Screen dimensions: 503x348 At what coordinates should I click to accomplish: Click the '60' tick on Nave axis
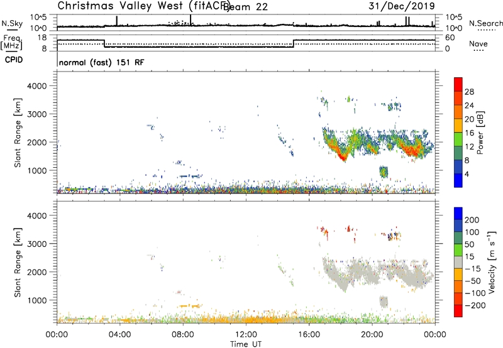pyautogui.click(x=450, y=38)
